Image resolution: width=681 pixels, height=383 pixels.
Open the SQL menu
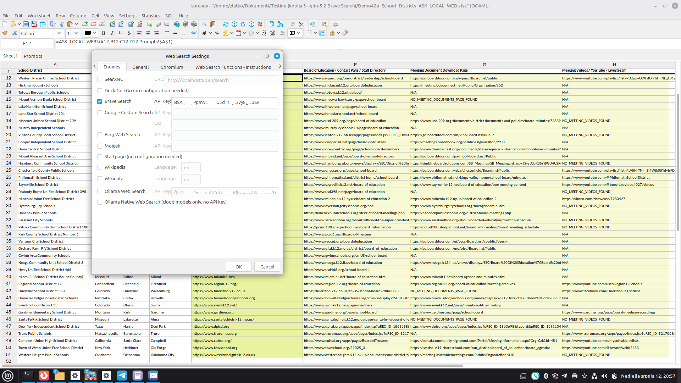169,16
